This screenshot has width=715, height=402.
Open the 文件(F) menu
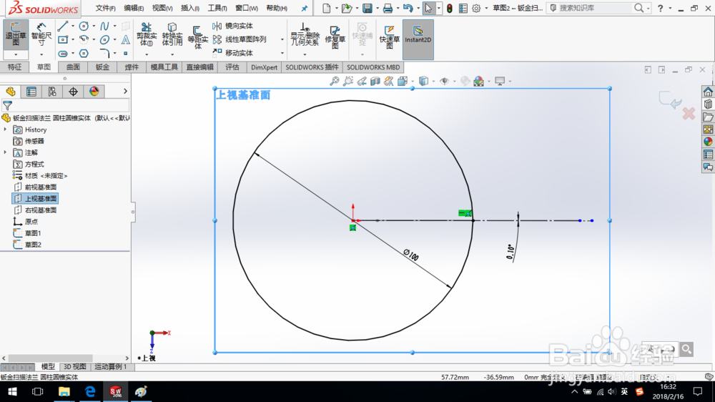(105, 8)
